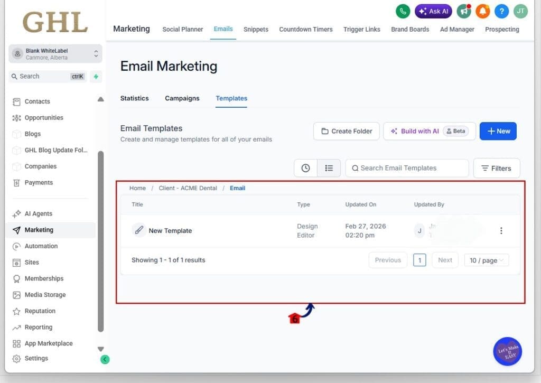Expand the Blank WhiteLabel account switcher
The height and width of the screenshot is (383, 541).
(96, 54)
